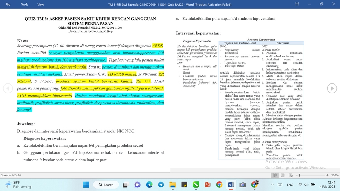Open the Windows Start menu

(86, 185)
